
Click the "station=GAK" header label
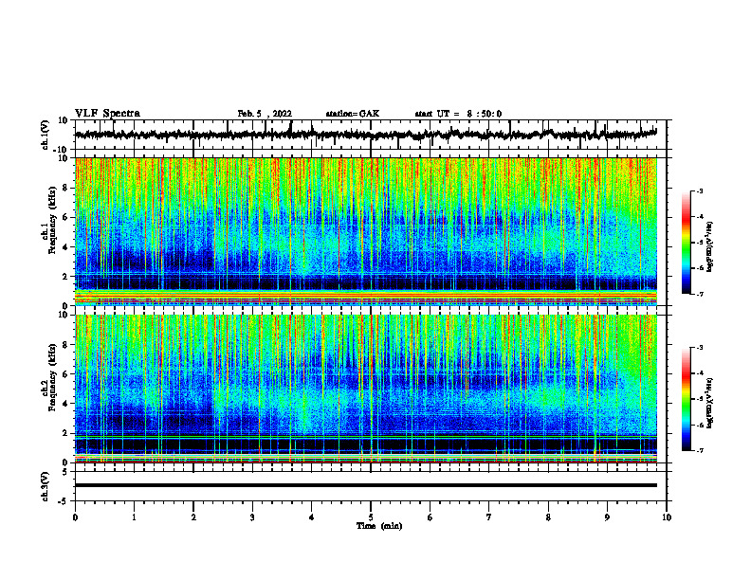(353, 114)
